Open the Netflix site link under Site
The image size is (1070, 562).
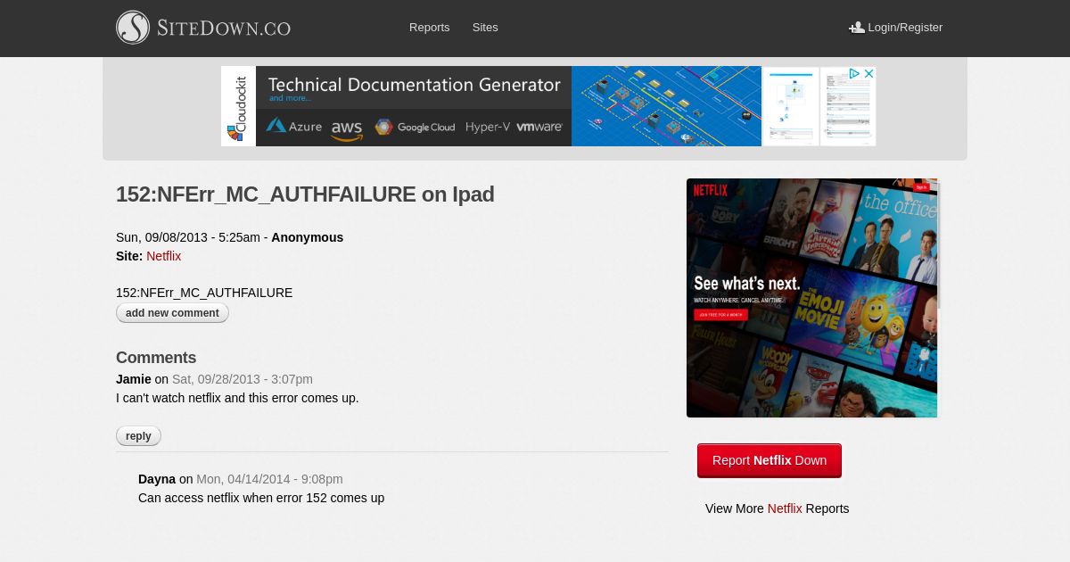pyautogui.click(x=164, y=256)
